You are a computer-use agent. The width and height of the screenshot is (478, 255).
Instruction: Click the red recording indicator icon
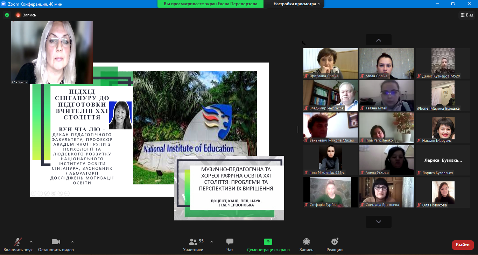(18, 15)
